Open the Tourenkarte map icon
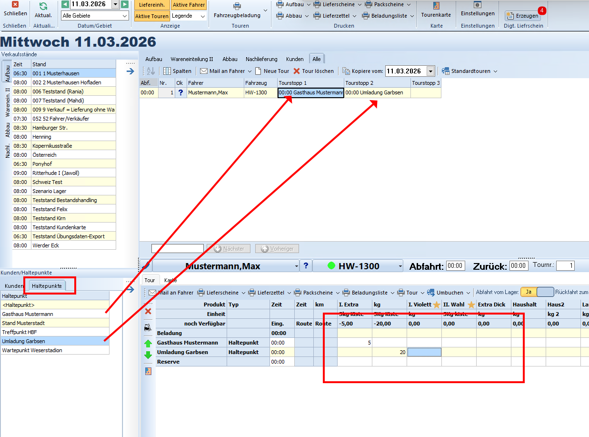589x437 pixels. point(436,6)
